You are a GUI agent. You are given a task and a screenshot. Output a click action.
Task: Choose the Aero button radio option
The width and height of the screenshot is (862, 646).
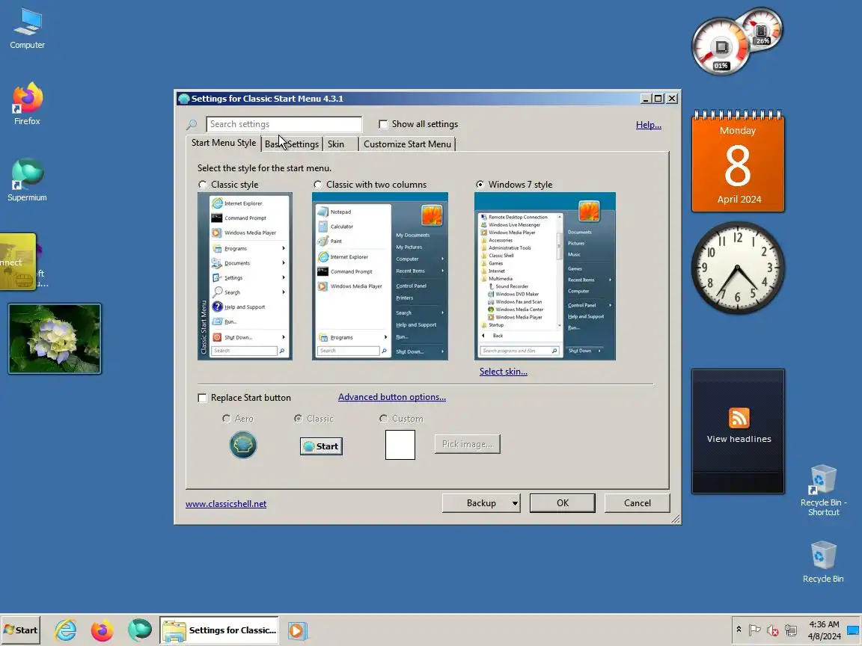[x=226, y=419]
